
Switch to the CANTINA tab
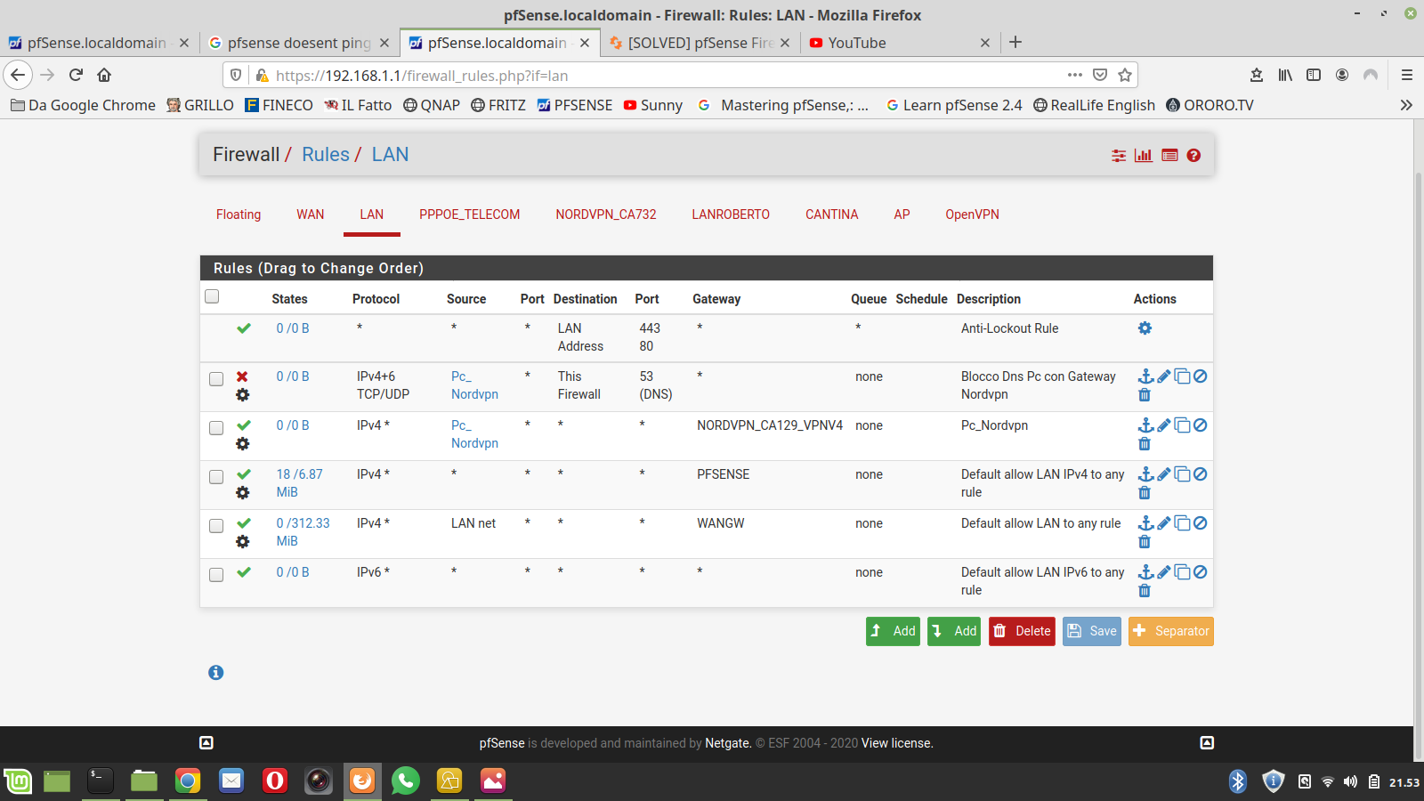(x=832, y=214)
